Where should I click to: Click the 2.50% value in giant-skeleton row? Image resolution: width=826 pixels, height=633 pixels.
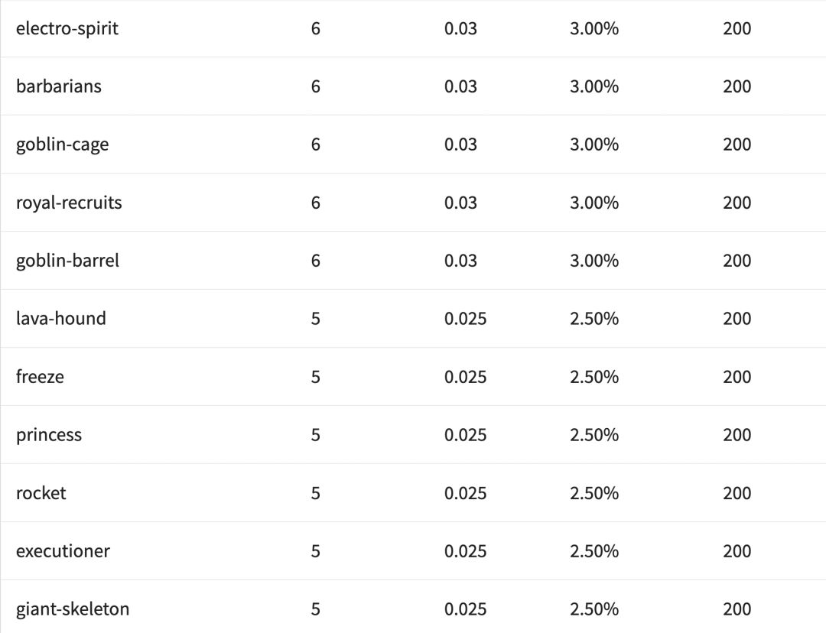click(594, 609)
